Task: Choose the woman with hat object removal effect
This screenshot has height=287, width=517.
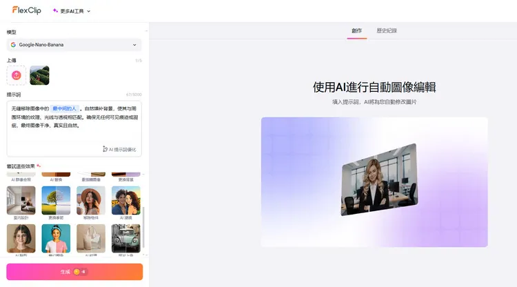Action: tap(91, 201)
